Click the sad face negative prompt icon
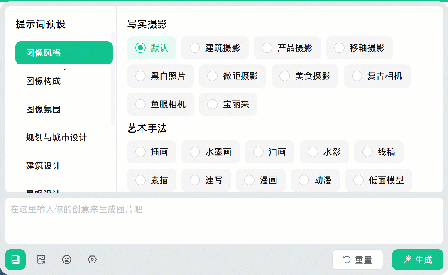 click(x=66, y=260)
